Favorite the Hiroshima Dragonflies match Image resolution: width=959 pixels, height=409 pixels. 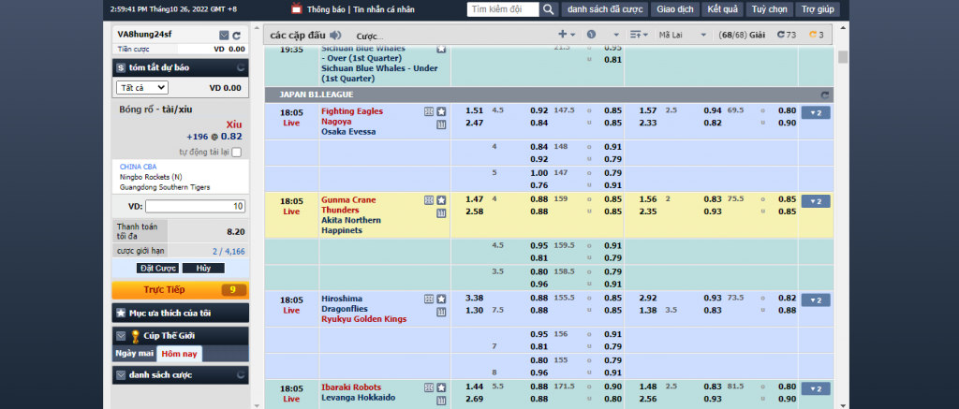(x=441, y=299)
